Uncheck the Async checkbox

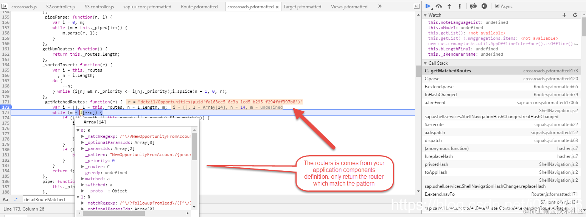pos(497,6)
